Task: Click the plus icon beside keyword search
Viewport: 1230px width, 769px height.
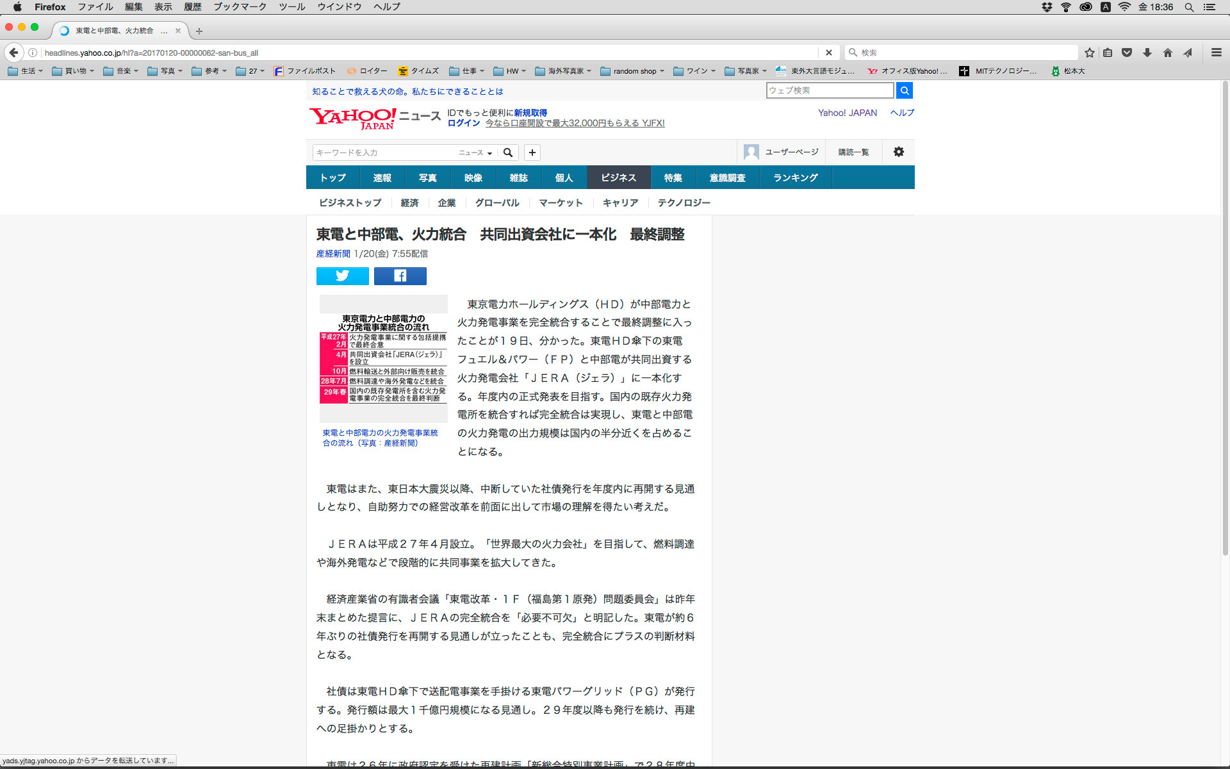Action: point(532,153)
